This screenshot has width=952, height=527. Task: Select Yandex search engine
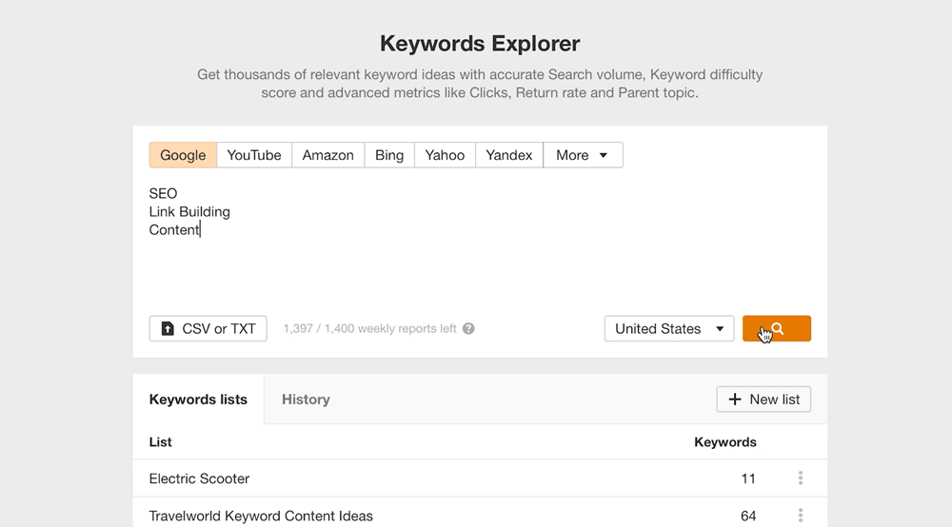coord(509,155)
